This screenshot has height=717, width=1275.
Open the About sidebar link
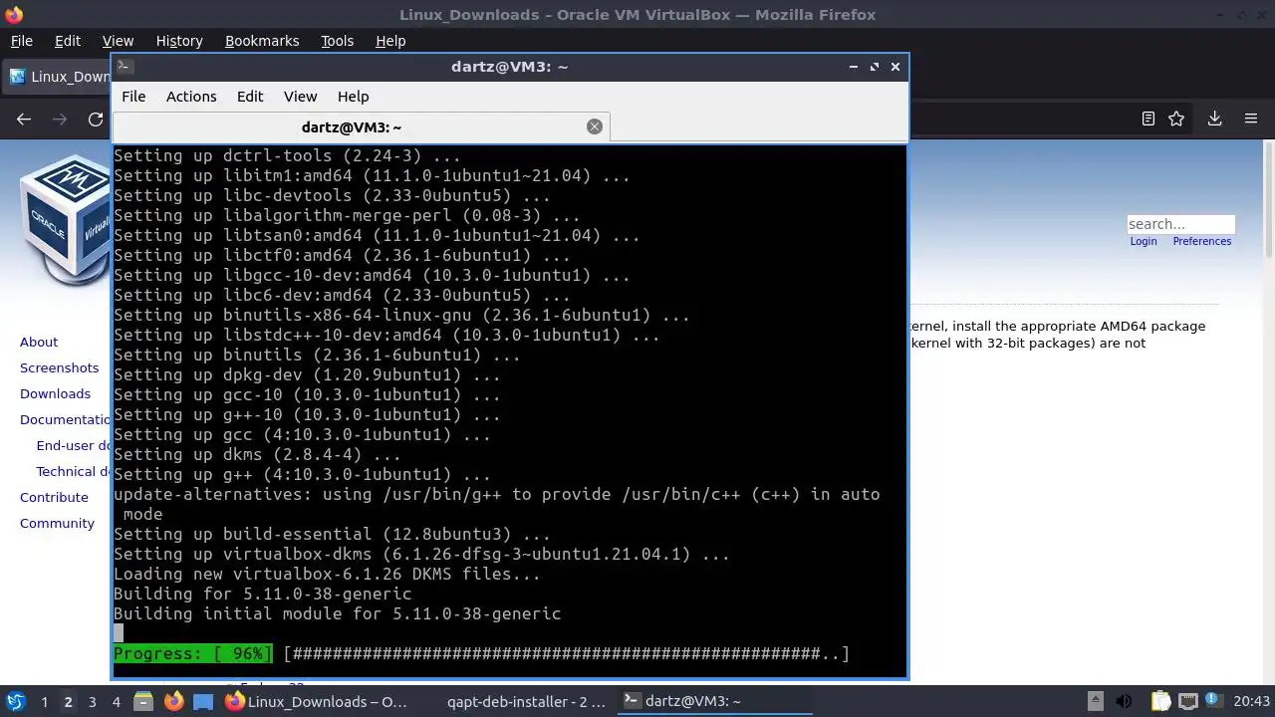(x=39, y=342)
